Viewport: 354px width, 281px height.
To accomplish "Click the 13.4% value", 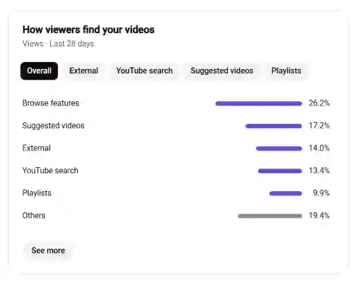I will tap(319, 171).
